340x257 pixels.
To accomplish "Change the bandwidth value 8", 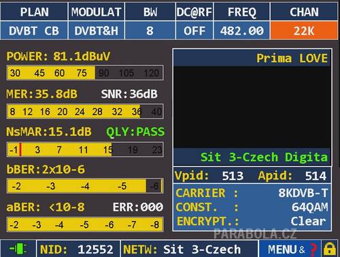I will (x=150, y=31).
